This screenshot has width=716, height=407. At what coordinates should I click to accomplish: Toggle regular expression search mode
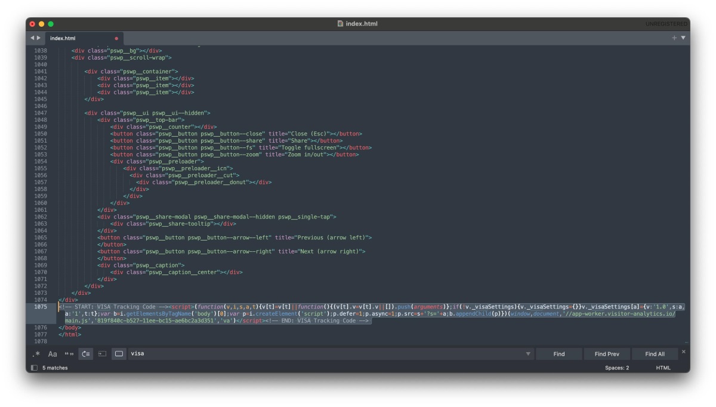tap(36, 354)
